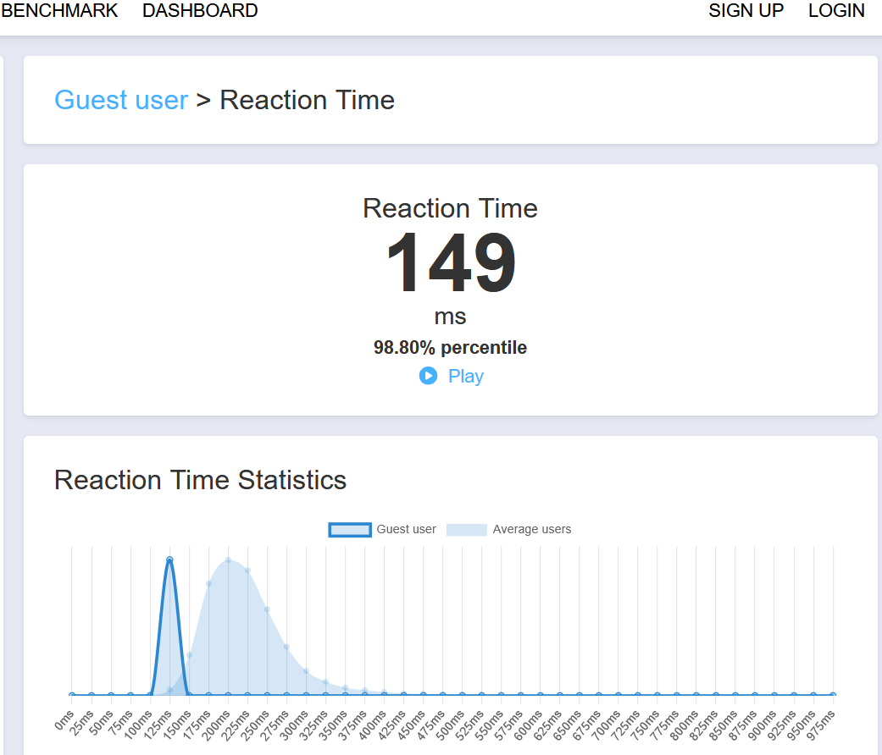Open the Guest user profile link

click(121, 100)
